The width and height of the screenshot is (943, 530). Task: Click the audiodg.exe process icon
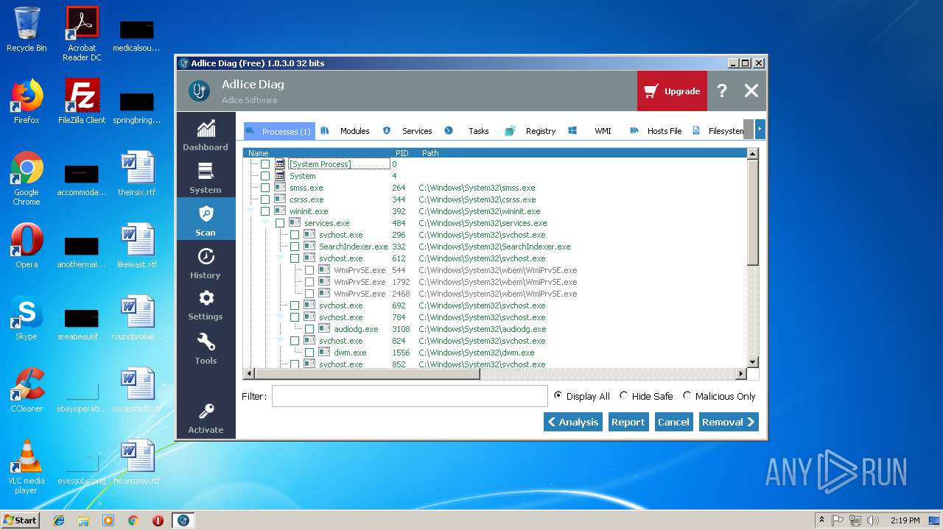click(324, 329)
